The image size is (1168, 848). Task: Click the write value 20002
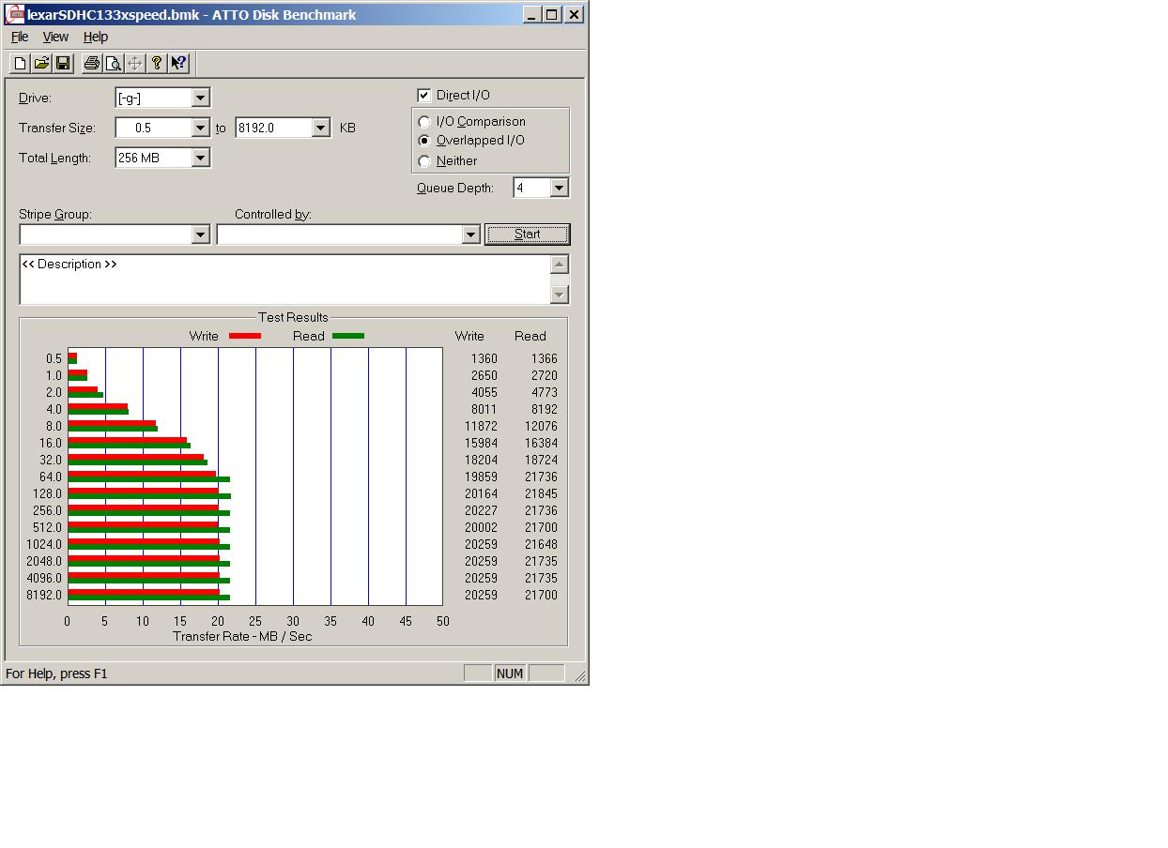[x=481, y=527]
